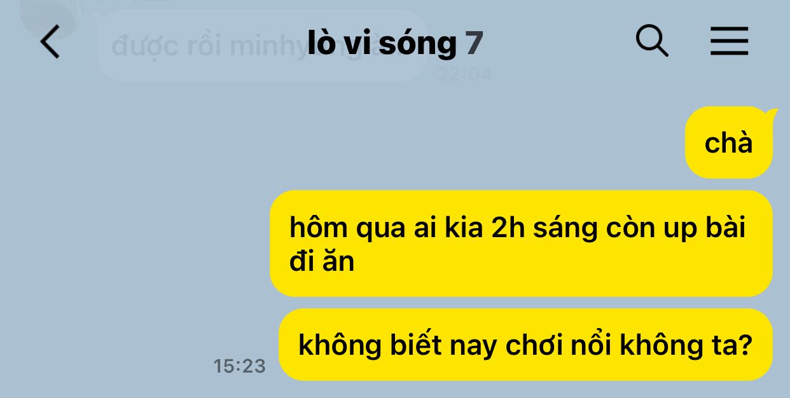Open the hamburger chat menu
Screen dimensions: 790x398
729,42
